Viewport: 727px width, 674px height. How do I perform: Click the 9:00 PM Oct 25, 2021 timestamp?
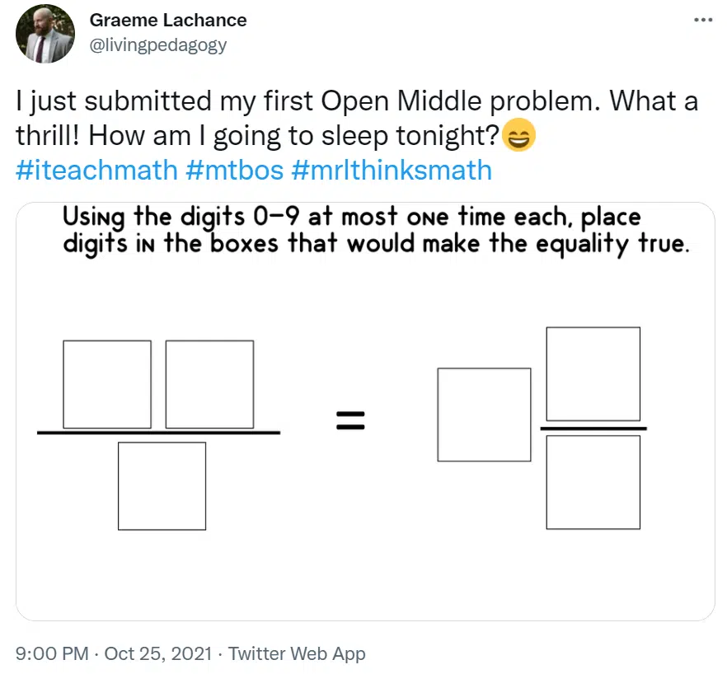click(x=114, y=653)
